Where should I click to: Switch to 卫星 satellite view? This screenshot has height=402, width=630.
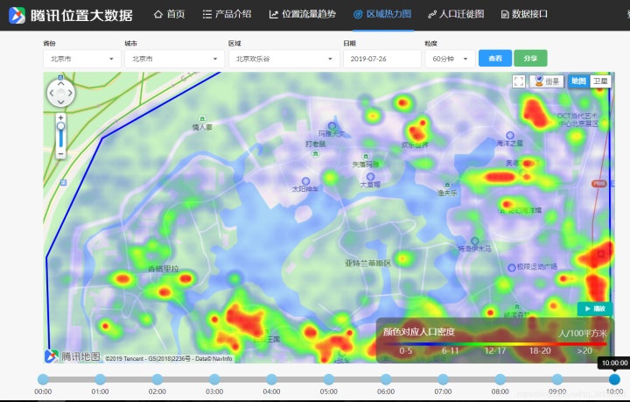click(600, 81)
